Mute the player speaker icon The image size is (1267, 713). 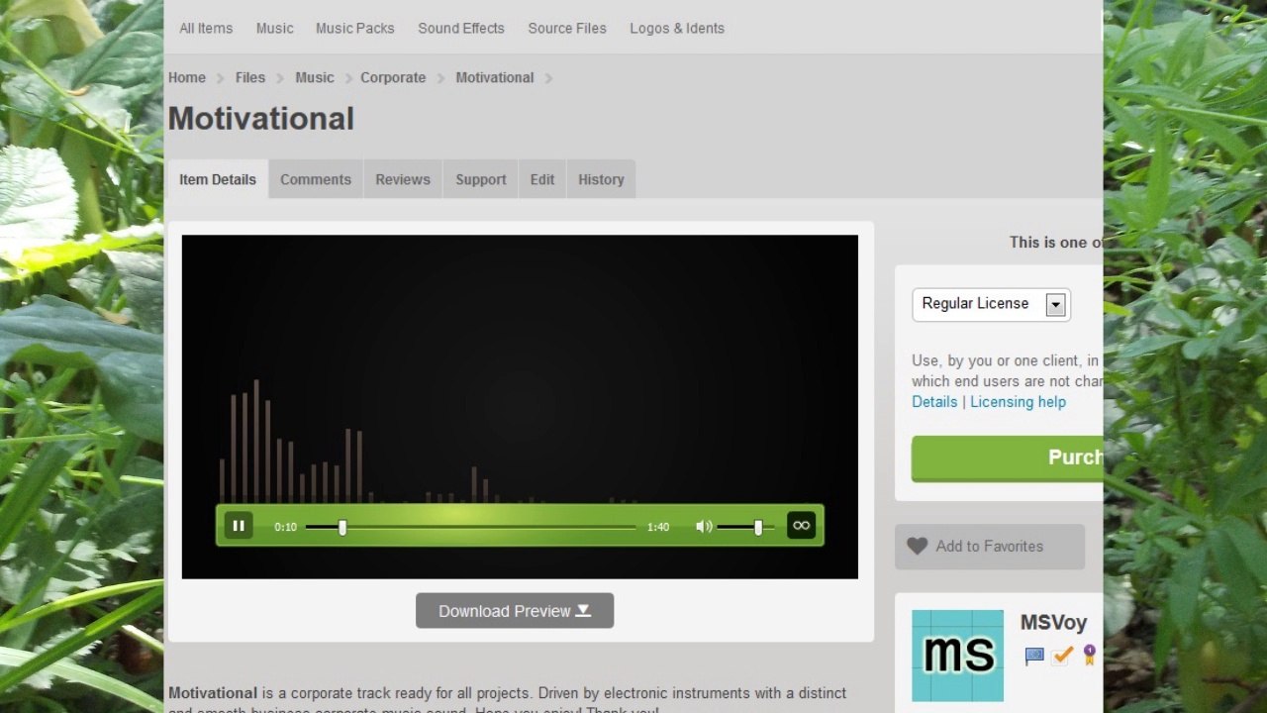pos(704,527)
